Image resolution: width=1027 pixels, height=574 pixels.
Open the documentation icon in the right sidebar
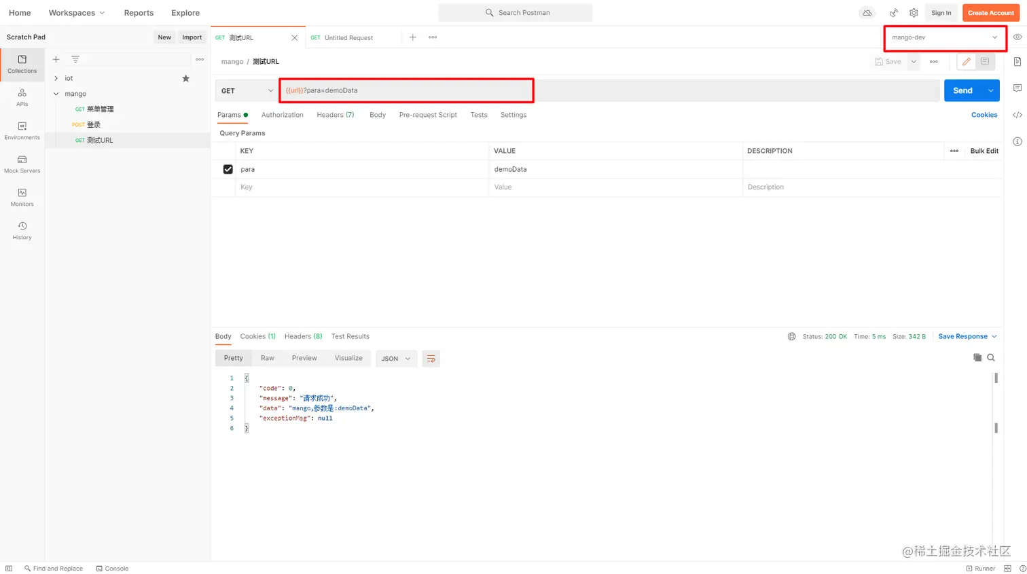pos(1017,62)
